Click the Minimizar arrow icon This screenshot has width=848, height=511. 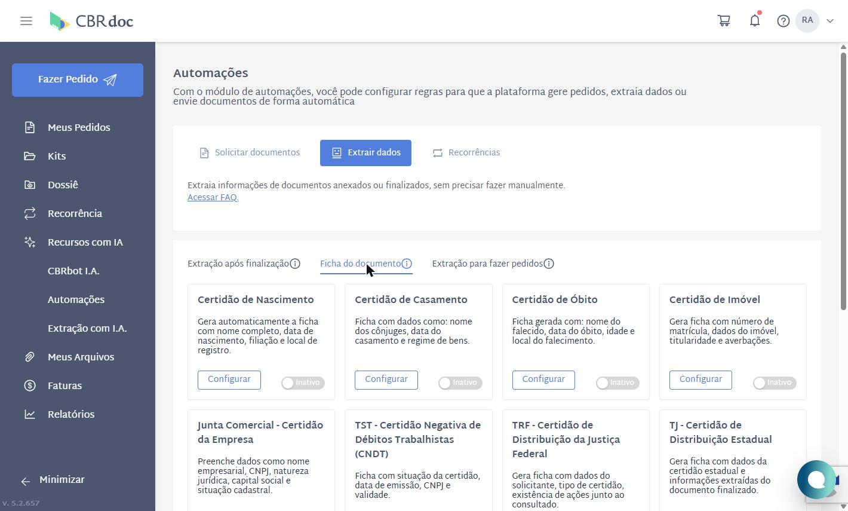click(x=25, y=481)
